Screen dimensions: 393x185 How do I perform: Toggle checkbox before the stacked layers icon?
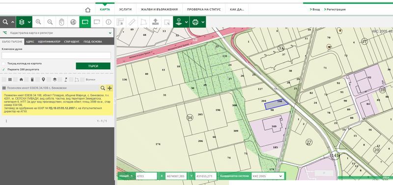[x=49, y=79]
